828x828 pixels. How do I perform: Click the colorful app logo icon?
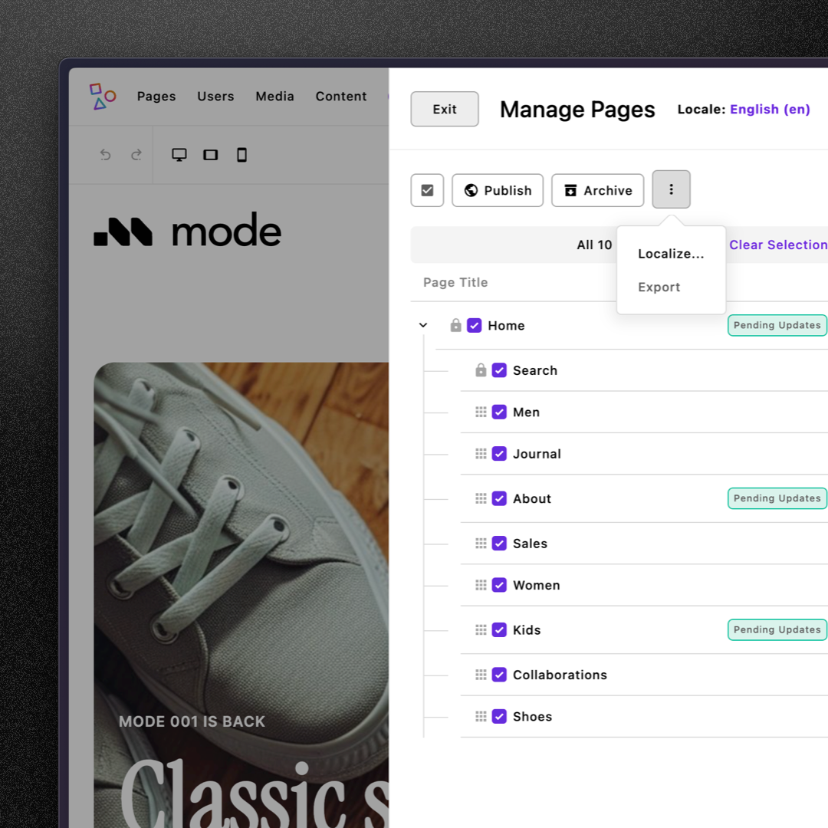point(102,96)
